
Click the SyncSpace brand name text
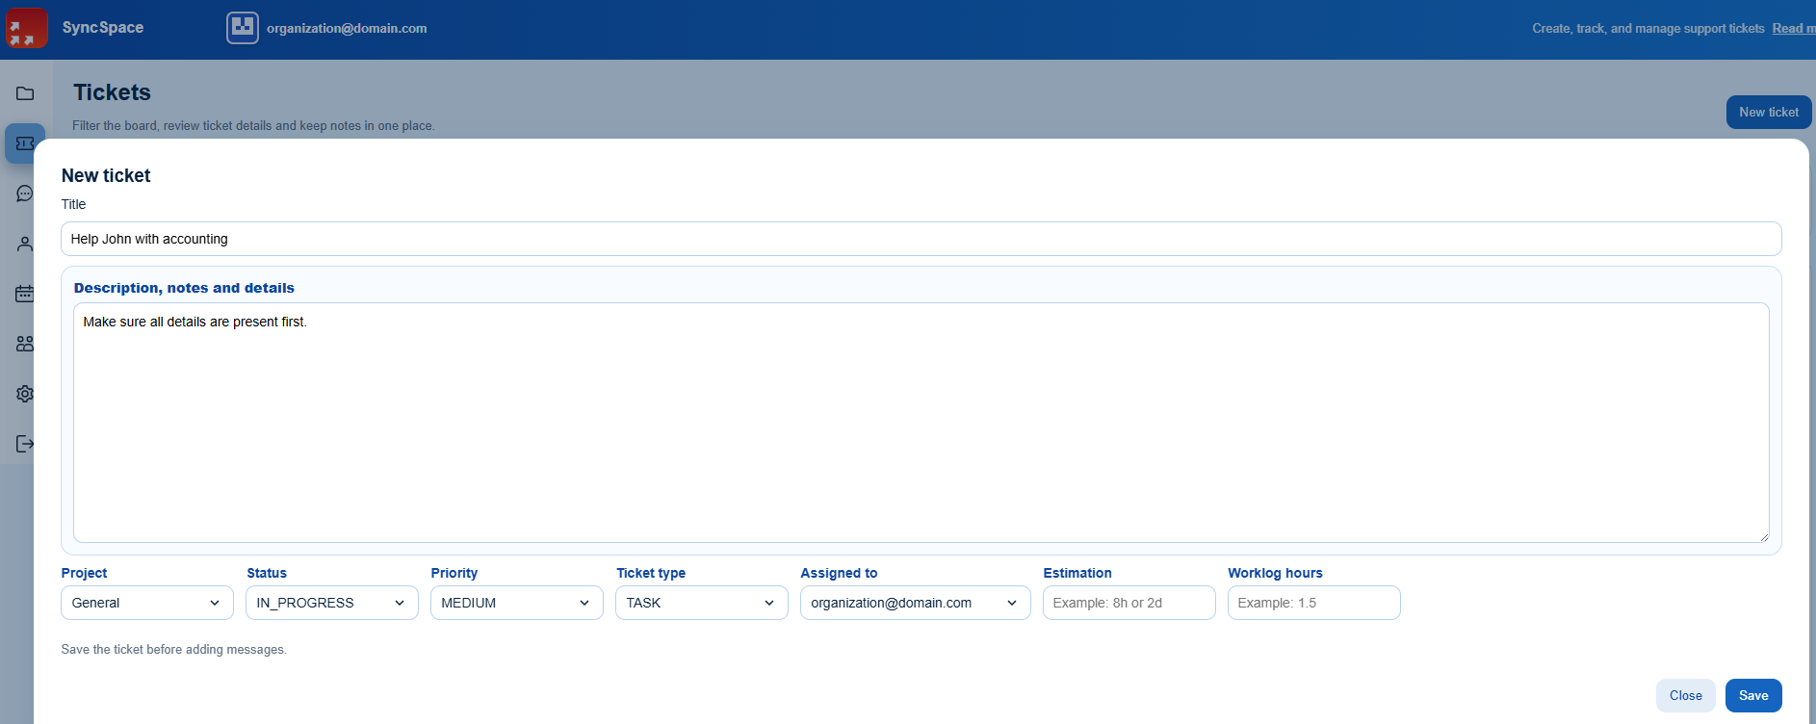click(x=103, y=27)
